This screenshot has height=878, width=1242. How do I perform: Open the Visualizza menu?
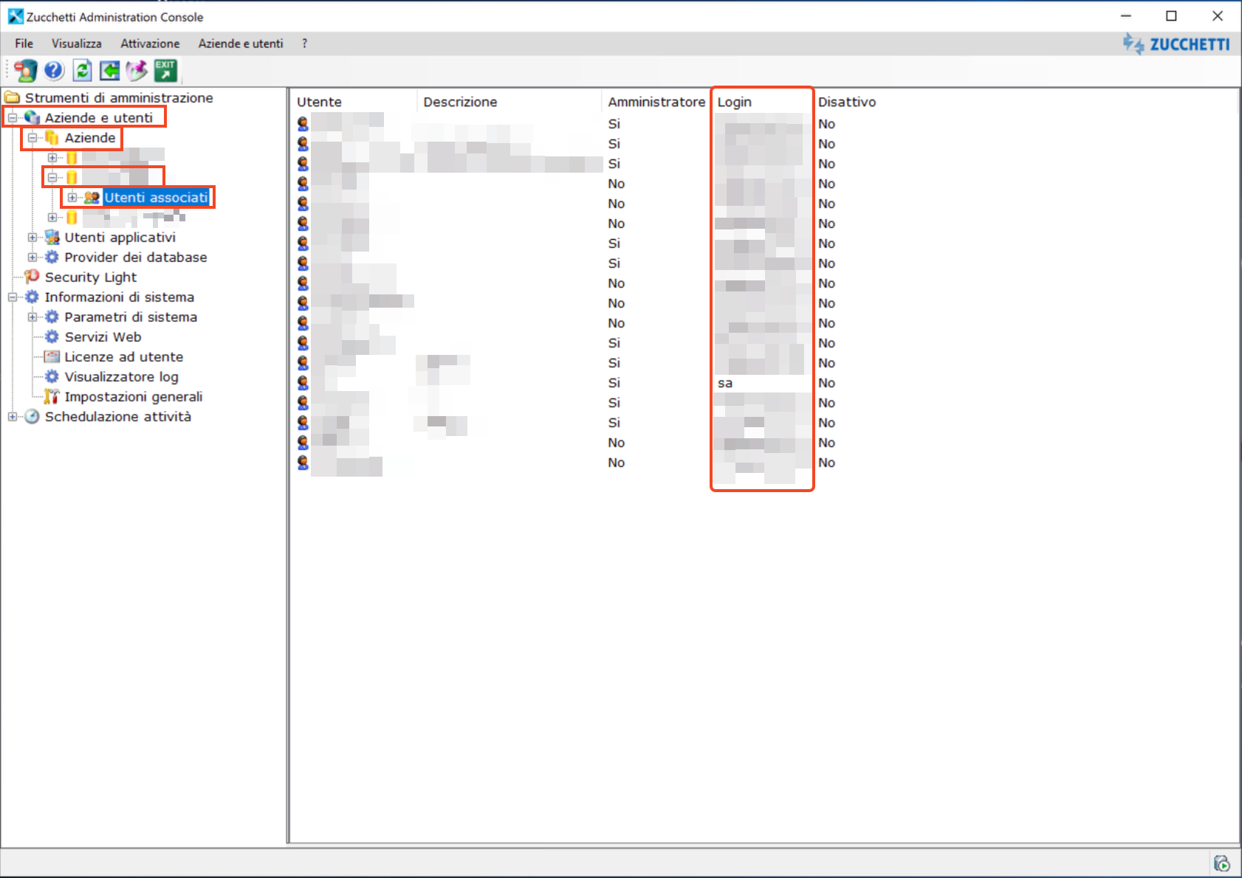[x=76, y=44]
